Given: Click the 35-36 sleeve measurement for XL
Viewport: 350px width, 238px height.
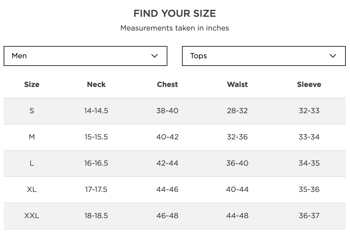Looking at the screenshot, I should 309,189.
